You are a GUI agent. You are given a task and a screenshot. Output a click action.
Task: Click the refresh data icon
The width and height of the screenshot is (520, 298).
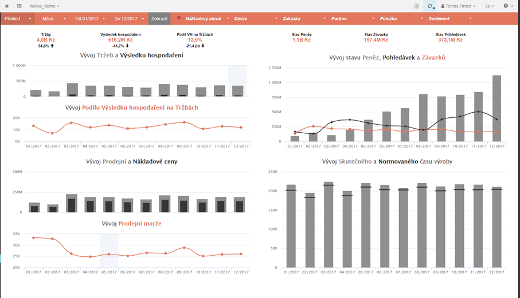tap(430, 6)
